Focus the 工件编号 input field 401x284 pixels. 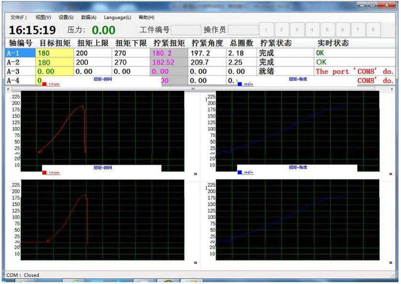pyautogui.click(x=186, y=30)
